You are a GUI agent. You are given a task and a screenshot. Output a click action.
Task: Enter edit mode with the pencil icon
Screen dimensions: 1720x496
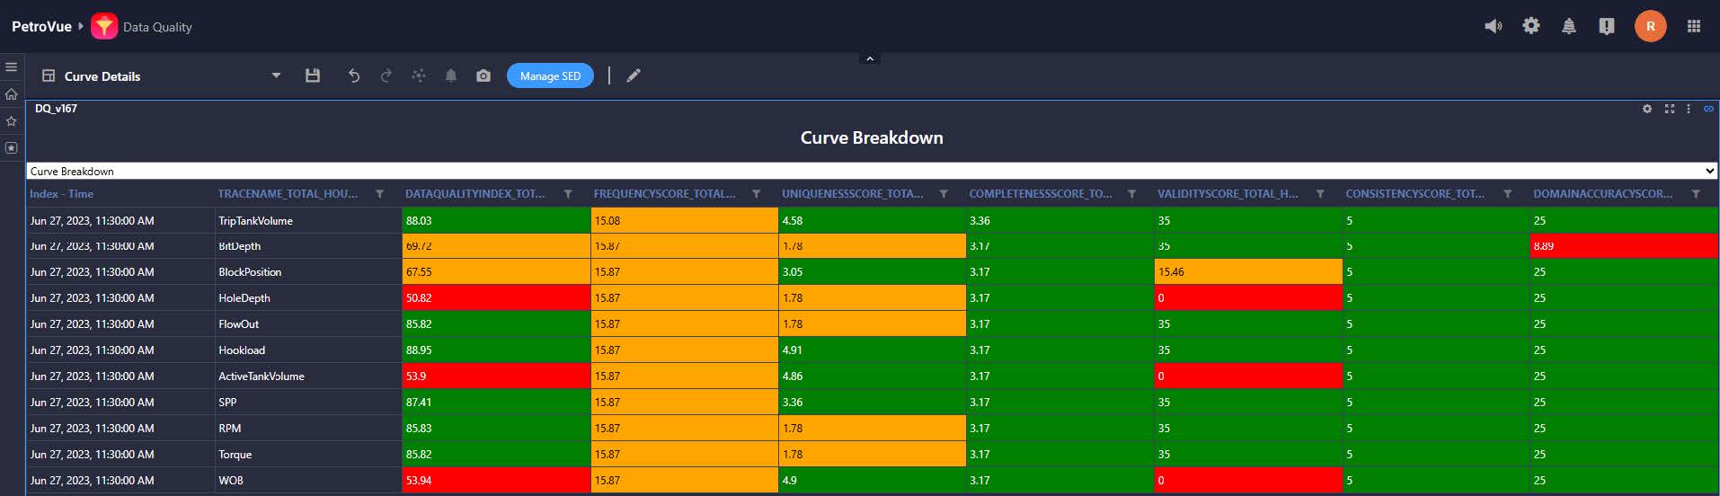coord(634,76)
